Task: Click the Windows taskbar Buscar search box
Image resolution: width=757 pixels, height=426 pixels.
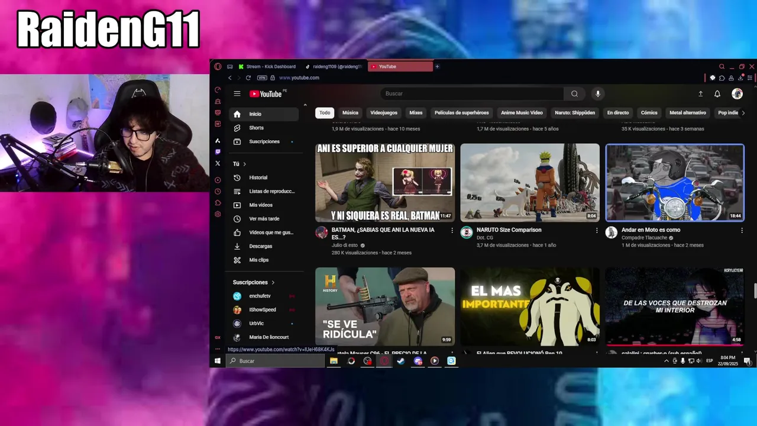Action: (275, 361)
